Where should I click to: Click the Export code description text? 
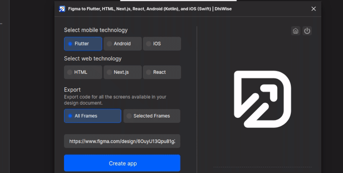pyautogui.click(x=115, y=100)
